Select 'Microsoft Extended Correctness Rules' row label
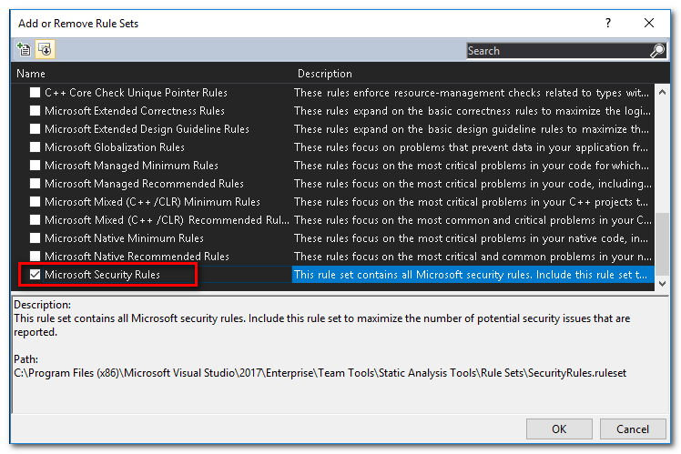The image size is (681, 454). tap(135, 111)
